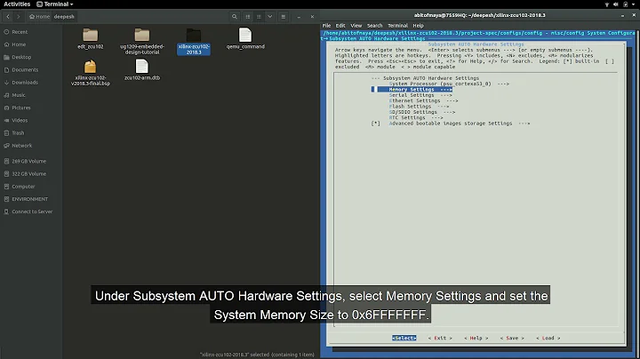Open Flash Settings submenu
Screen dimensions: 640x359
point(419,107)
